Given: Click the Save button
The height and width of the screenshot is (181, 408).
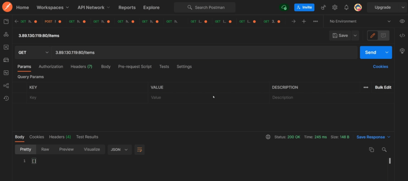Looking at the screenshot, I should coord(340,36).
